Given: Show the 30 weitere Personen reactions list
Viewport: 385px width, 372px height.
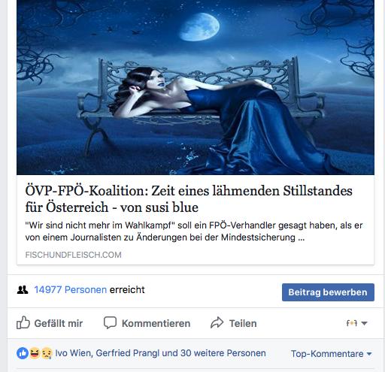Looking at the screenshot, I should (223, 353).
